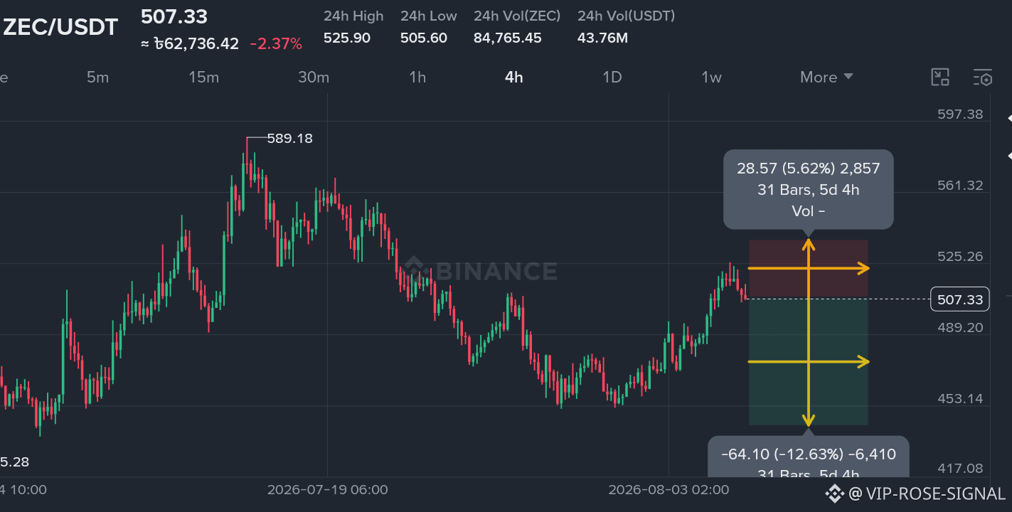1012x512 pixels.
Task: Open the chart indicator settings icon
Action: point(982,78)
